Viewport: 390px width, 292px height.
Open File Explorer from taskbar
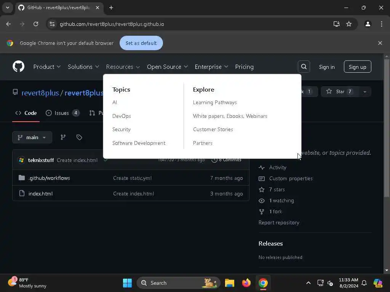pos(229,283)
